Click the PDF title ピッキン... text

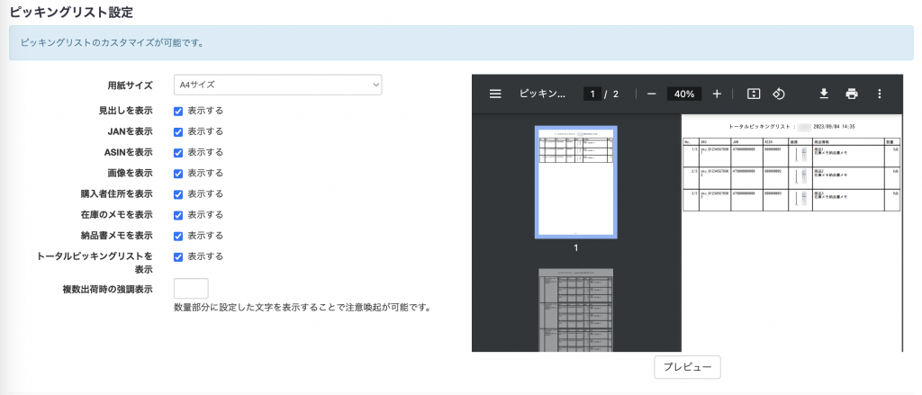pyautogui.click(x=542, y=94)
